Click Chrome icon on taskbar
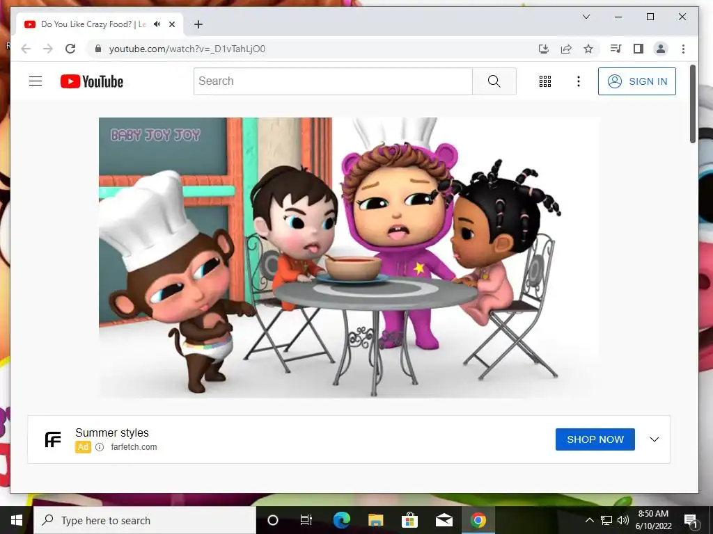Screen dimensions: 713x534 (x=478, y=520)
